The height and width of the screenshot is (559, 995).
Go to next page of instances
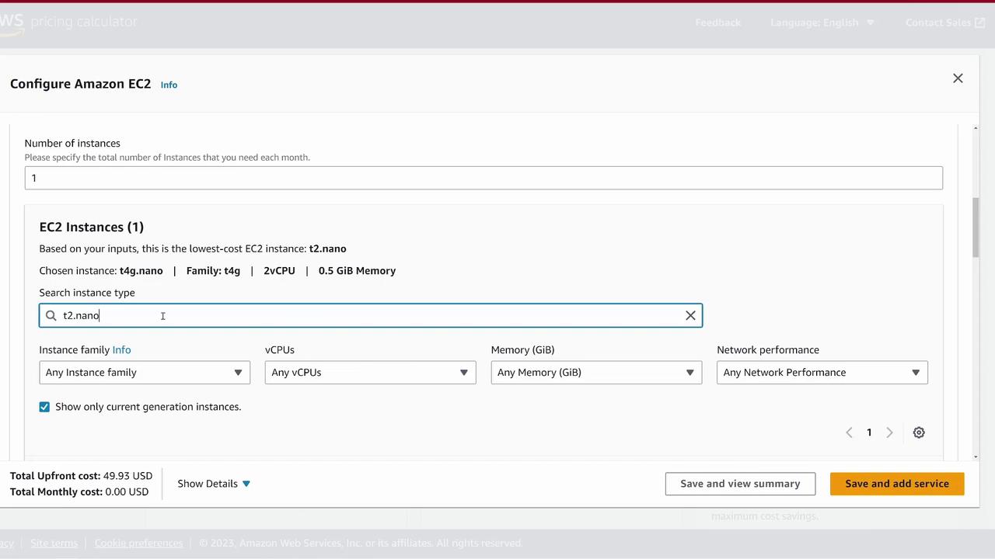coord(889,432)
